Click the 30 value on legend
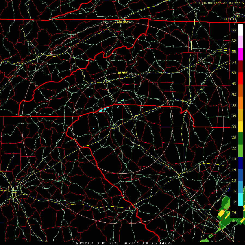The height and width of the screenshot is (245, 245). (x=234, y=127)
